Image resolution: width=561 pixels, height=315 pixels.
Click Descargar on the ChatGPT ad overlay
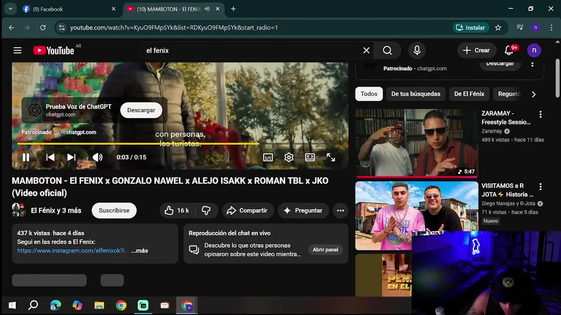[x=141, y=110]
